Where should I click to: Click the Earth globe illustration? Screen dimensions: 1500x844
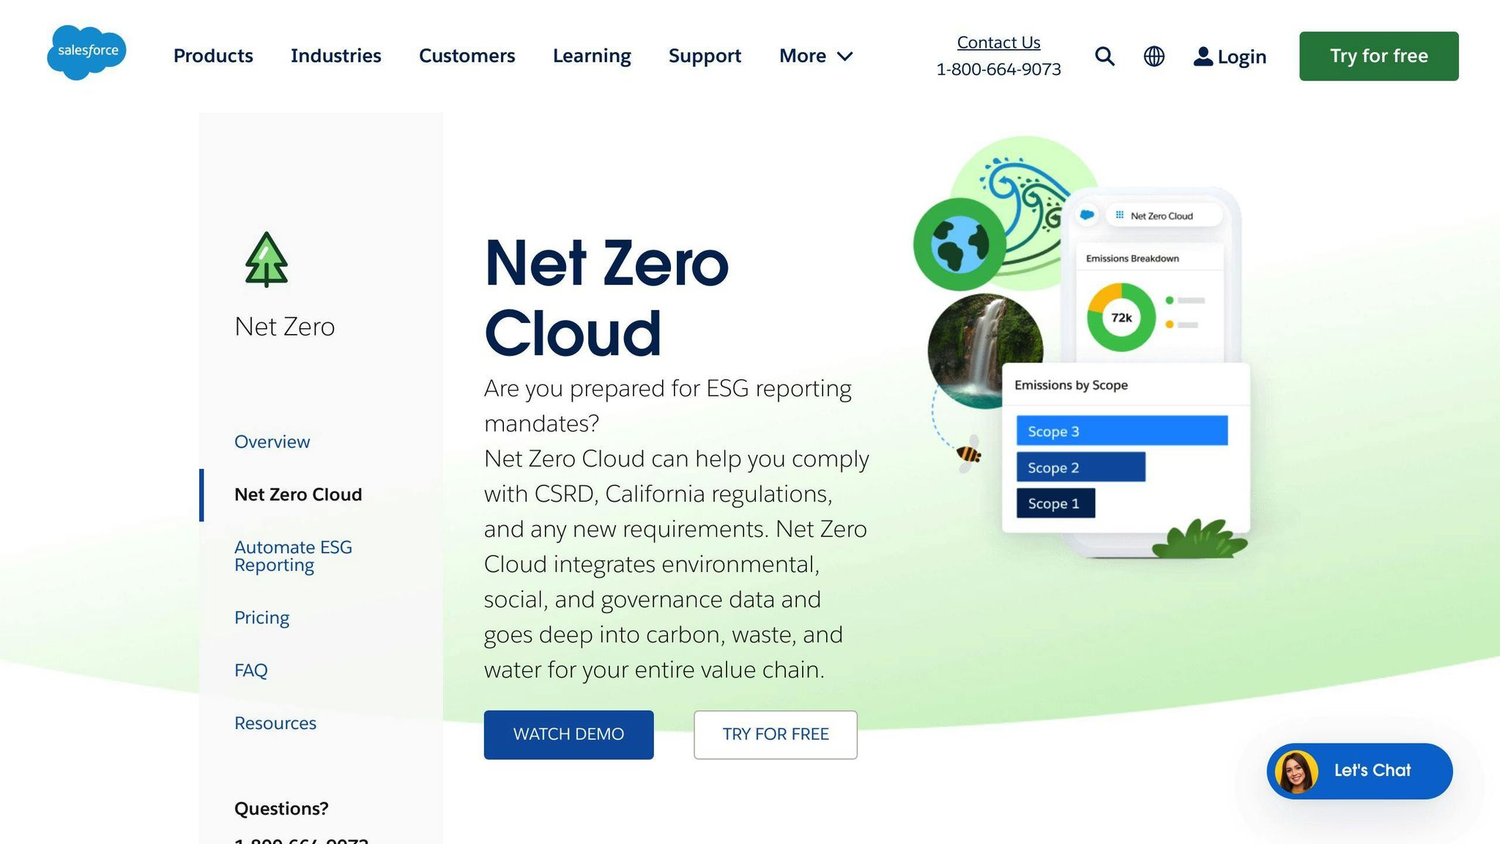click(959, 244)
